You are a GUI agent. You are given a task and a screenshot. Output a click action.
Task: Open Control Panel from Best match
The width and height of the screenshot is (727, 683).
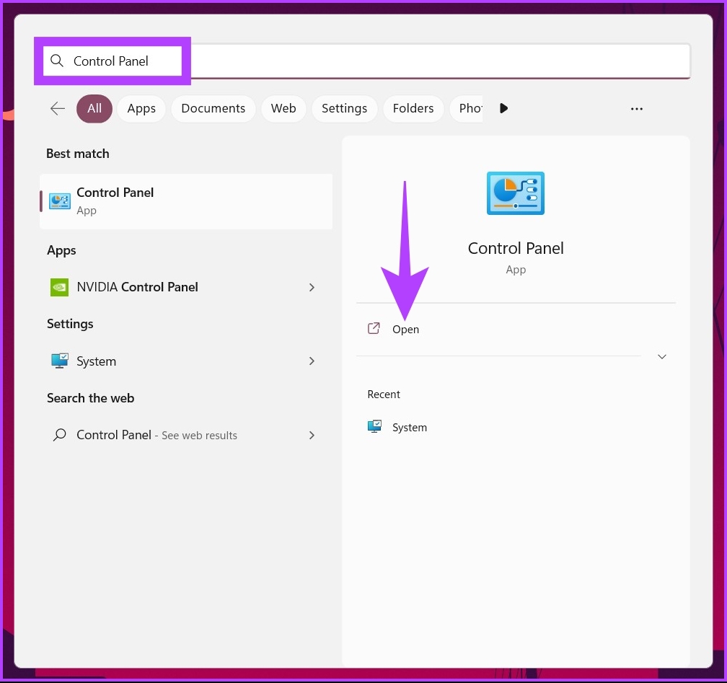point(115,201)
